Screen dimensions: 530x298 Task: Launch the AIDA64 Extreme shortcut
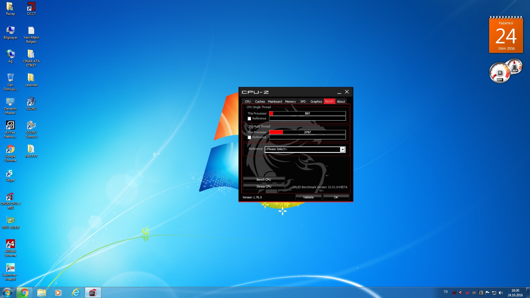(10, 248)
